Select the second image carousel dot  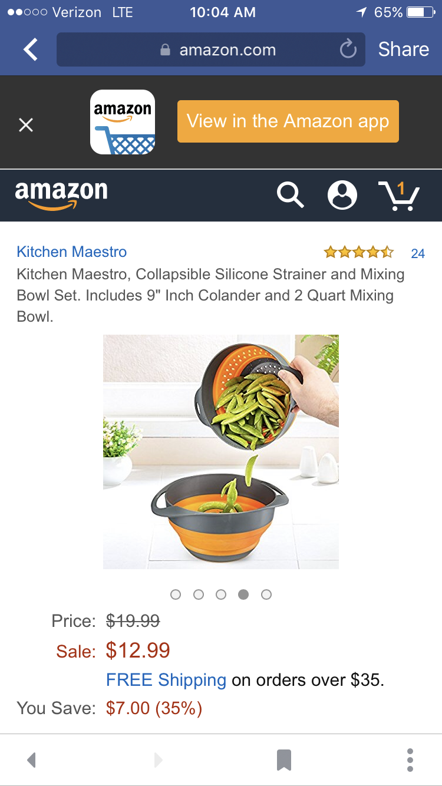198,595
